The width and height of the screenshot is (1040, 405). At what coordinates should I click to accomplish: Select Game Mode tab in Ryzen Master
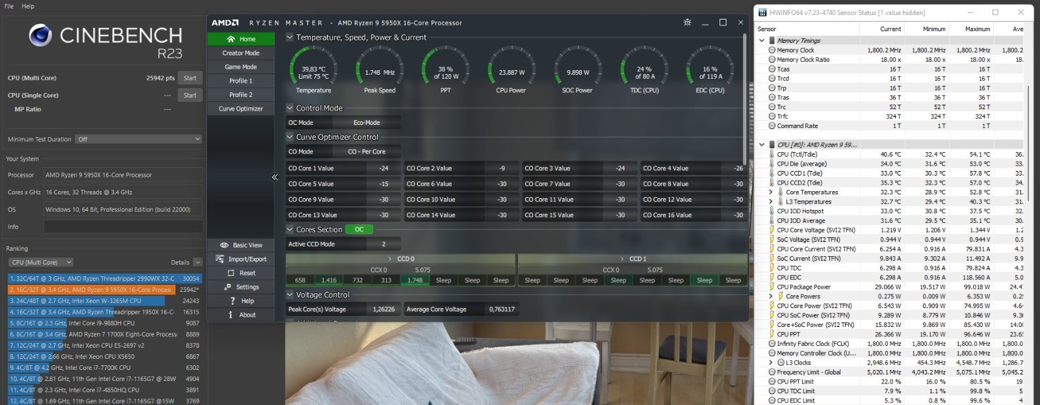240,67
